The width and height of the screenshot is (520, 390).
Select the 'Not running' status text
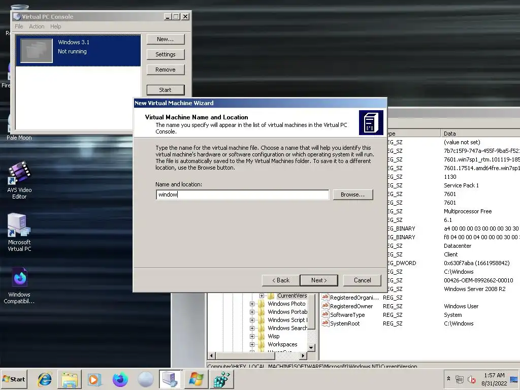(72, 51)
